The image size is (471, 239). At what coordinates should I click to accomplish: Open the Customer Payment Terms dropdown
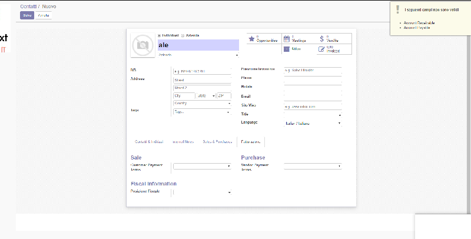(202, 166)
